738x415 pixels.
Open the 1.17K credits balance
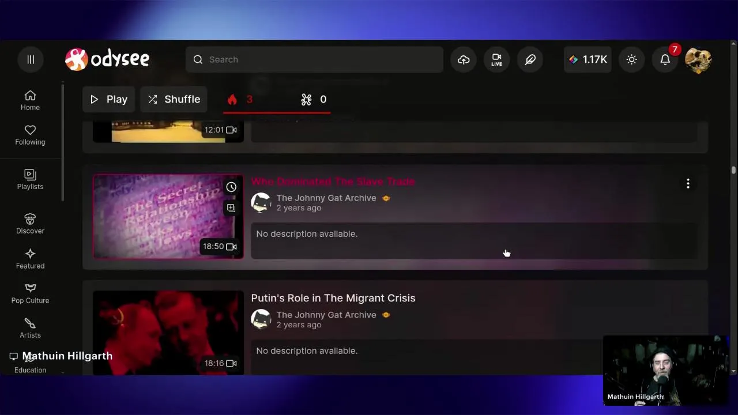[x=588, y=59]
